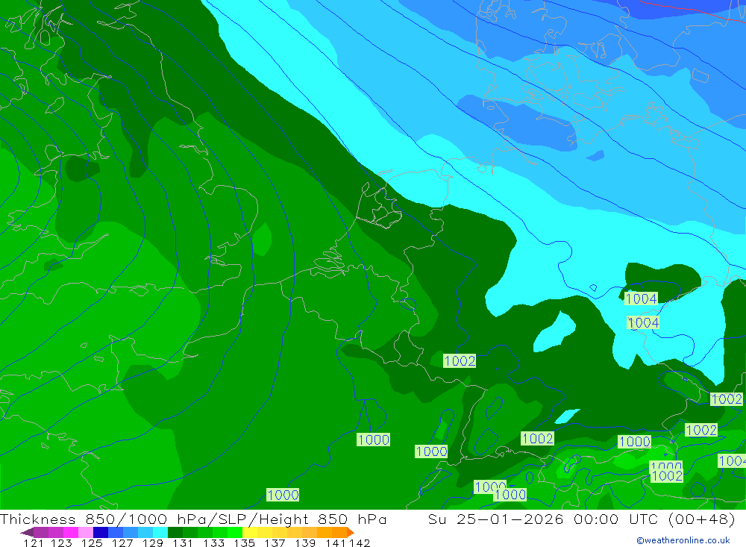Click the 1002 label on the dark green area

pos(460,361)
